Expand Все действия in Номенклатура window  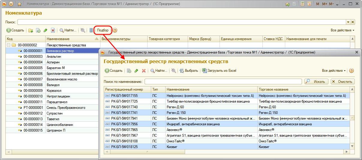coord(342,30)
